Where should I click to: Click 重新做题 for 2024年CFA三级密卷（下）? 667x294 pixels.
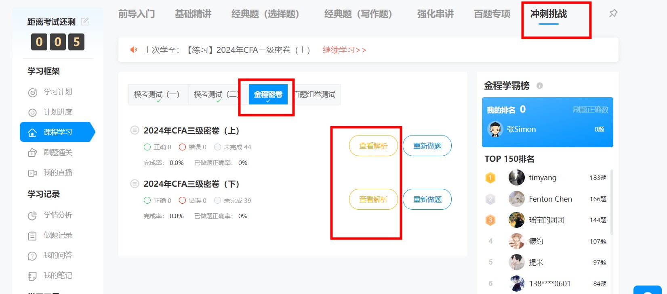point(427,199)
